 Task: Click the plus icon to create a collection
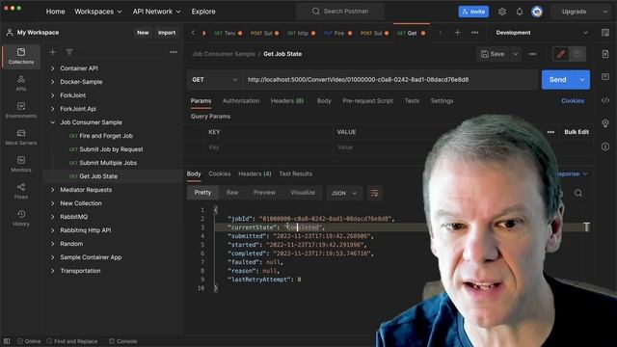click(53, 52)
